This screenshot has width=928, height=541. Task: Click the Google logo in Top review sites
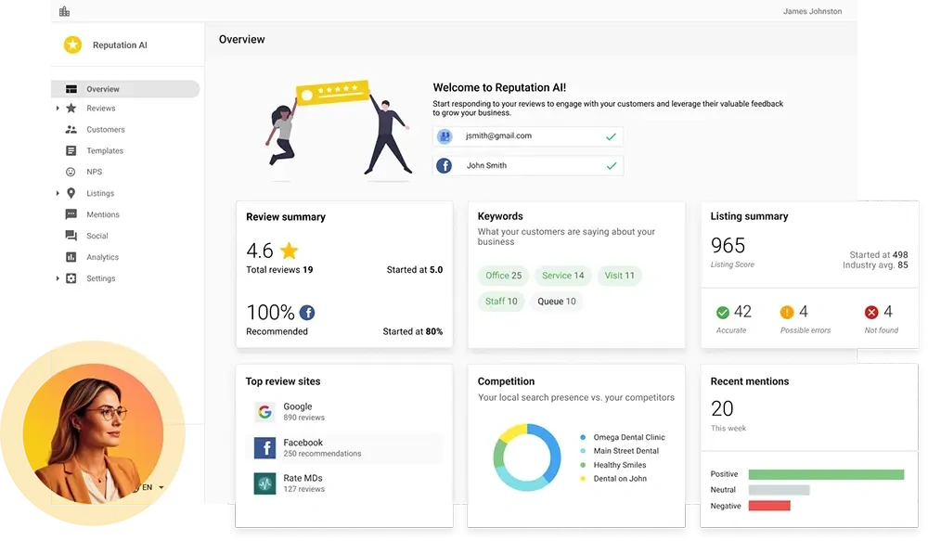264,411
